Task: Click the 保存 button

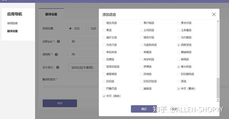Action: pyautogui.click(x=60, y=103)
